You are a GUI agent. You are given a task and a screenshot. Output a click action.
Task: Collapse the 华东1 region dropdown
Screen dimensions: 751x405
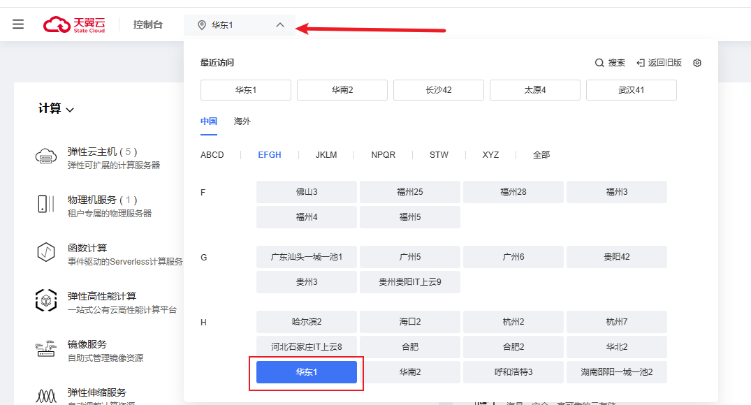pyautogui.click(x=279, y=25)
